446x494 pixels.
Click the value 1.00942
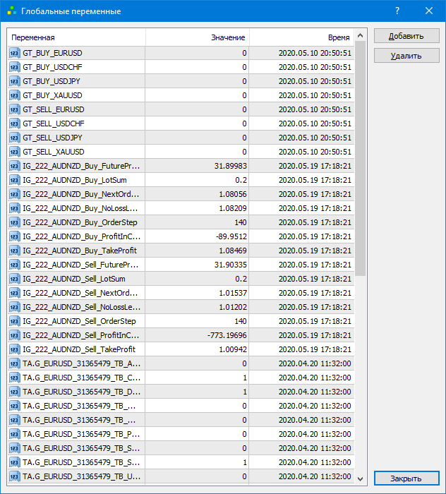pyautogui.click(x=233, y=349)
